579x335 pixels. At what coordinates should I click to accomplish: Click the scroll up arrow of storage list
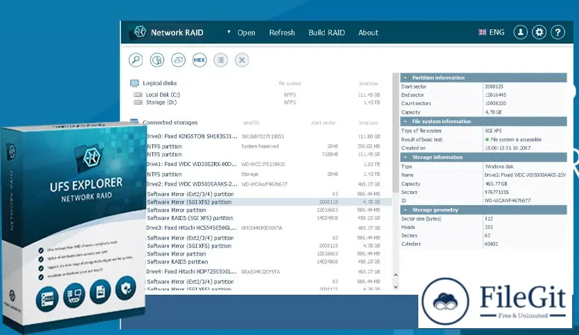pyautogui.click(x=395, y=275)
